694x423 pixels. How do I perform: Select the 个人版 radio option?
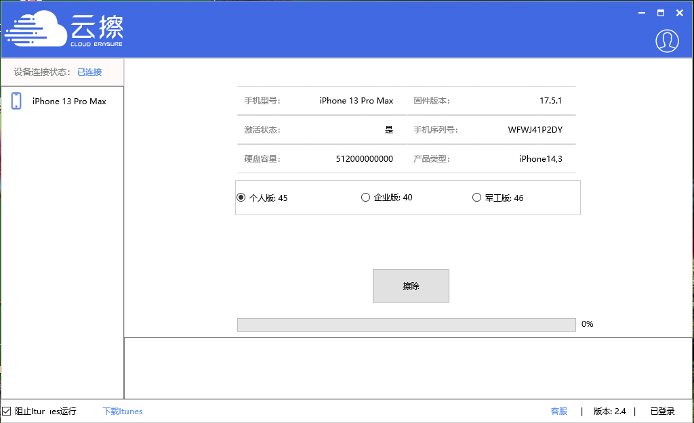point(241,198)
